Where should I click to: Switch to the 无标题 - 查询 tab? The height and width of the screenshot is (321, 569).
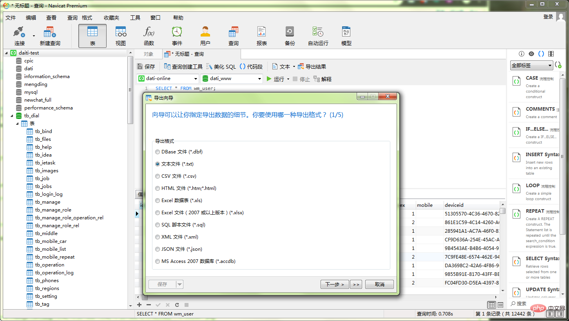(x=201, y=54)
